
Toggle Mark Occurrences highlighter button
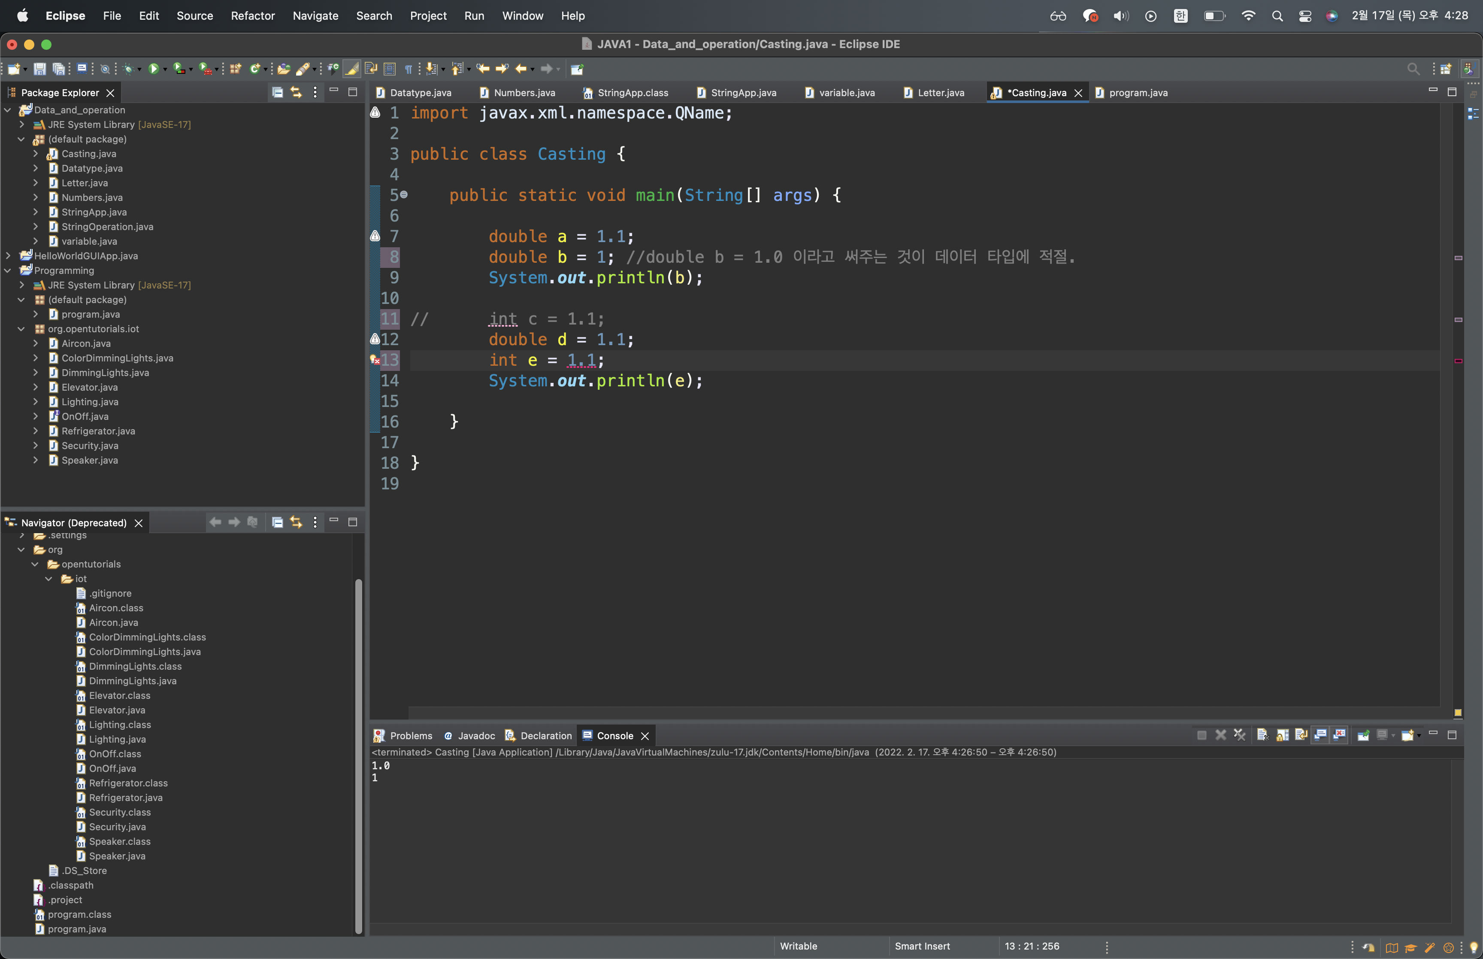point(351,69)
